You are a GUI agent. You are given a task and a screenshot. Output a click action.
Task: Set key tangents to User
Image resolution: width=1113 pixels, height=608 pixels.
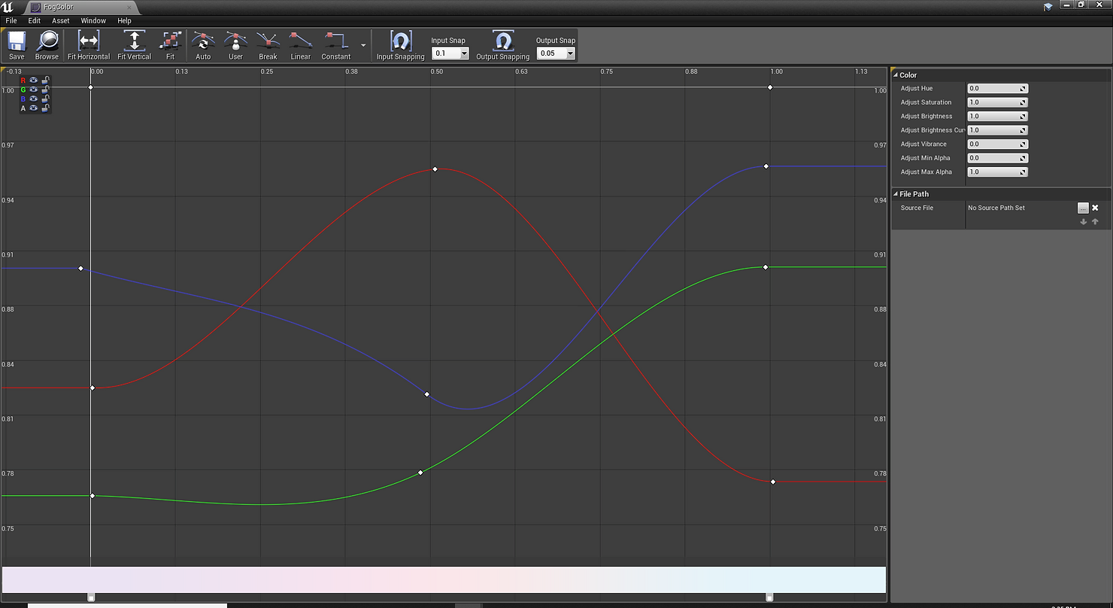(235, 46)
